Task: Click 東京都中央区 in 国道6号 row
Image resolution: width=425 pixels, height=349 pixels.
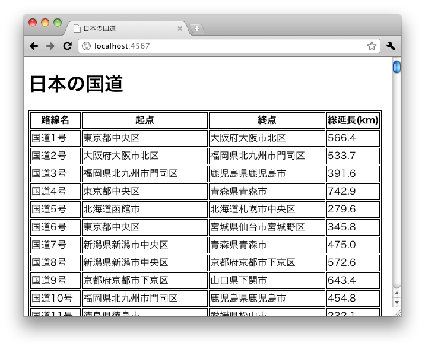Action: click(145, 227)
